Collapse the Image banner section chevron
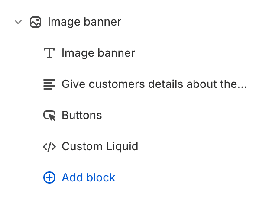 (x=18, y=22)
